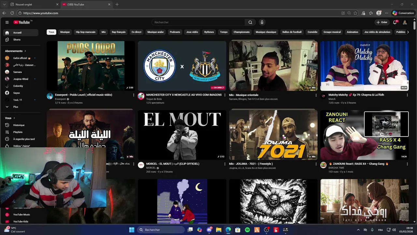Open the notifications bell

395,22
